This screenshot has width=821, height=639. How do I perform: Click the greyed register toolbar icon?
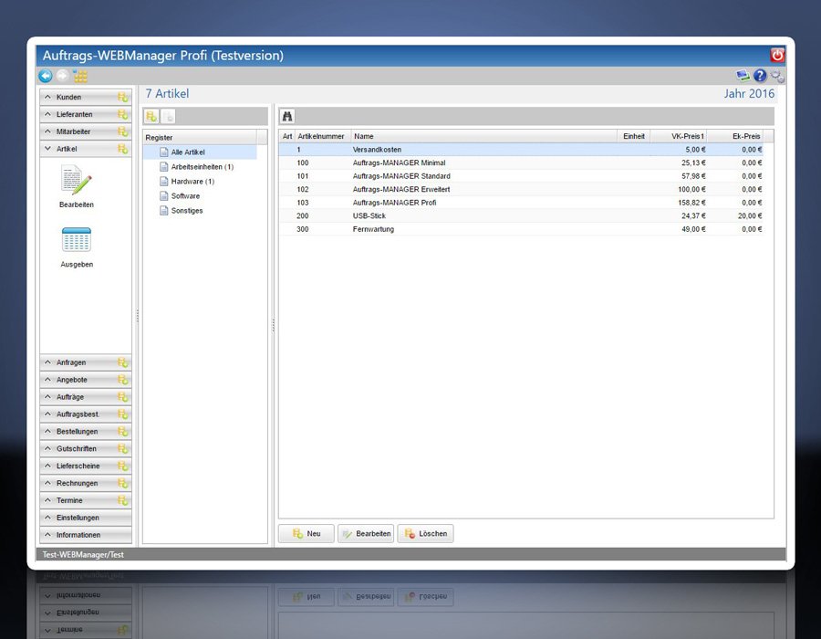(168, 116)
